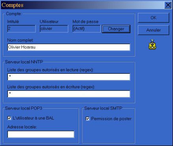Edit groupes autorisés en écriture regex field
Viewport: 173px width, 146px height.
point(69,94)
